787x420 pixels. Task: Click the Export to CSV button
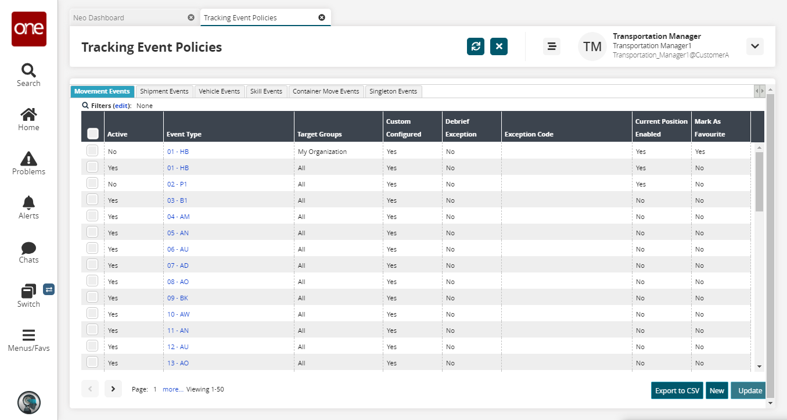pyautogui.click(x=677, y=390)
